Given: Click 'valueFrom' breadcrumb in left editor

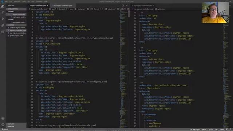Looking at the screenshot, I should click(111, 9).
